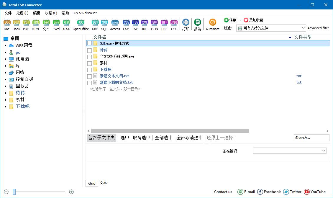The height and width of the screenshot is (198, 333).
Task: Open the 编辑 menu
Action: pos(37,13)
